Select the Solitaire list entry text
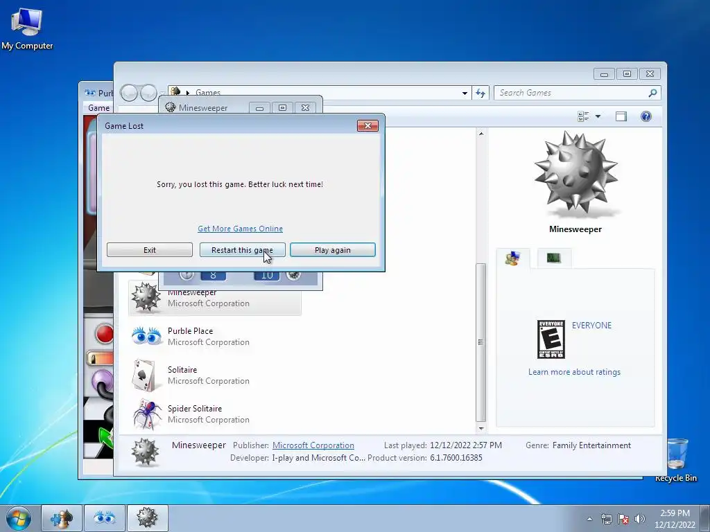Screen dimensions: 710x532 click(182, 370)
